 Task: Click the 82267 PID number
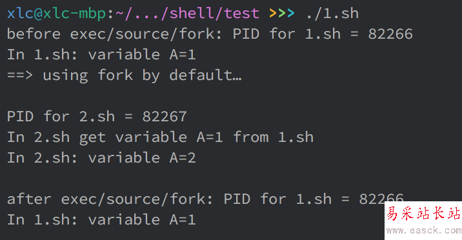(165, 117)
